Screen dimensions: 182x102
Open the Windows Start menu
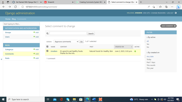pyautogui.click(x=3, y=99)
